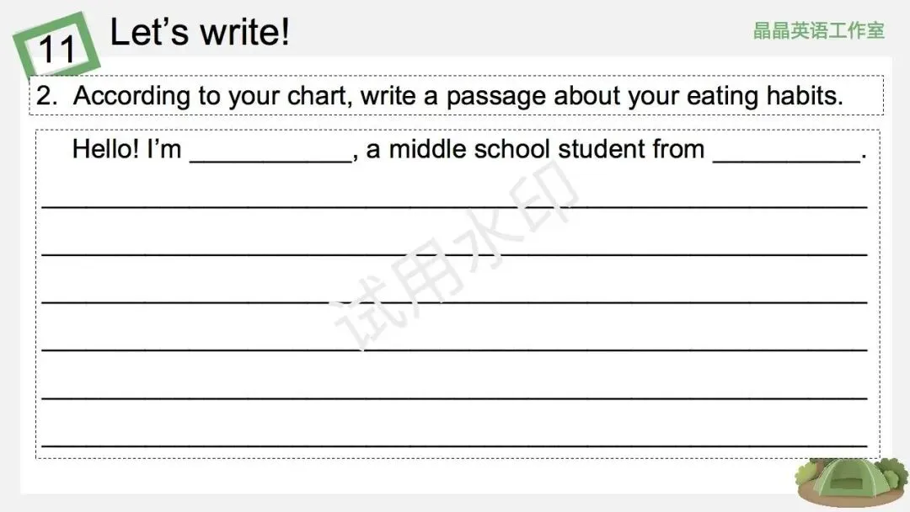Click the "Let's write!" title
910x512 pixels.
tap(200, 33)
